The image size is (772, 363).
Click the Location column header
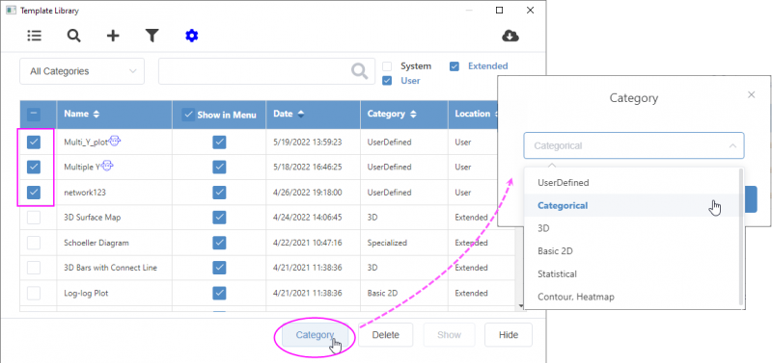(x=472, y=114)
